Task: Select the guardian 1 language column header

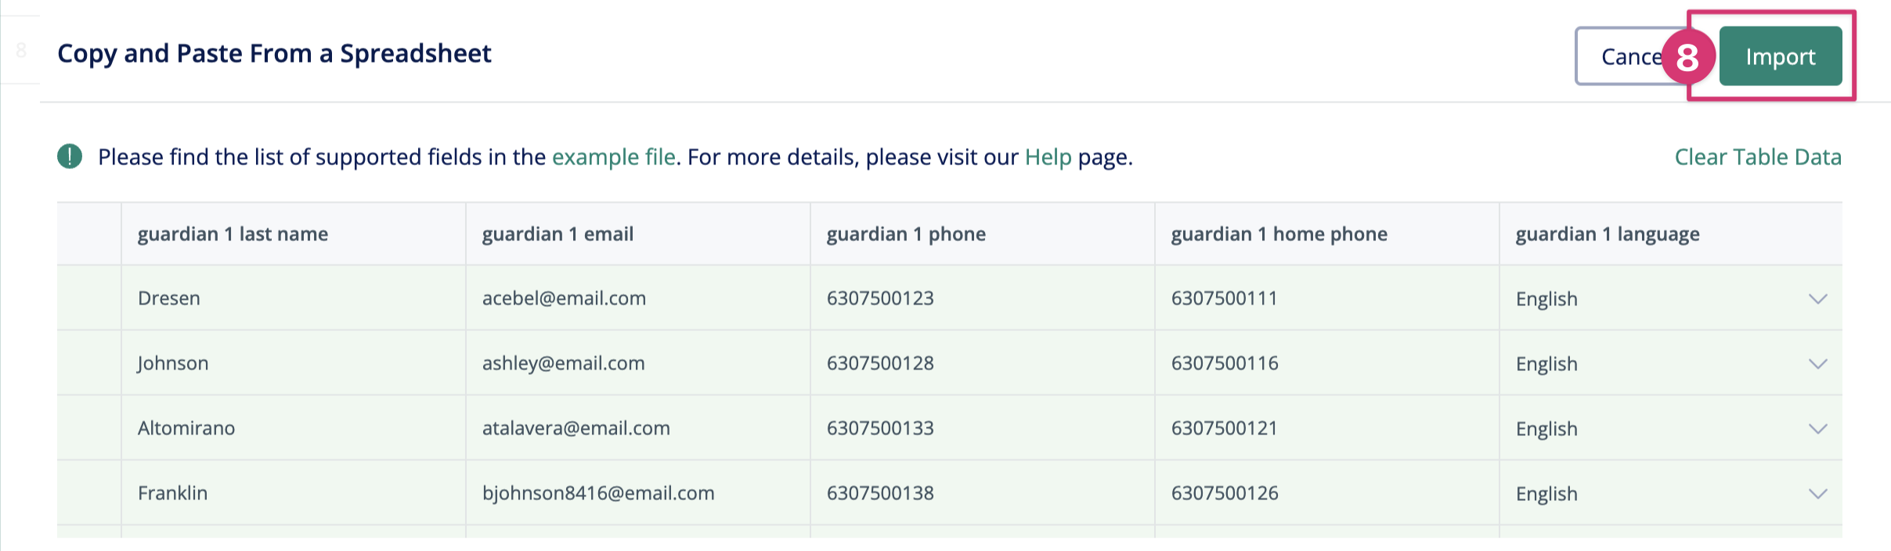Action: [x=1607, y=234]
